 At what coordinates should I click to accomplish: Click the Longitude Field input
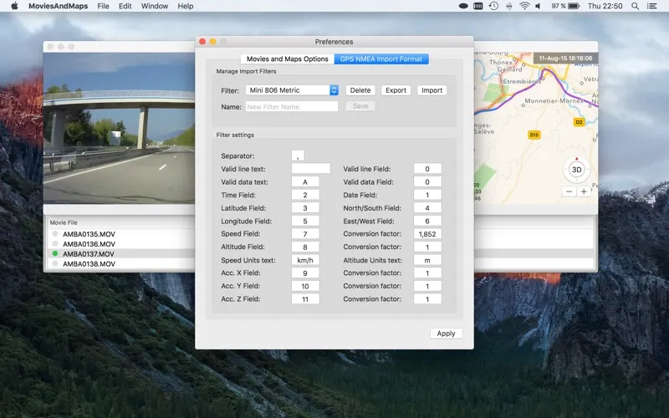[305, 221]
